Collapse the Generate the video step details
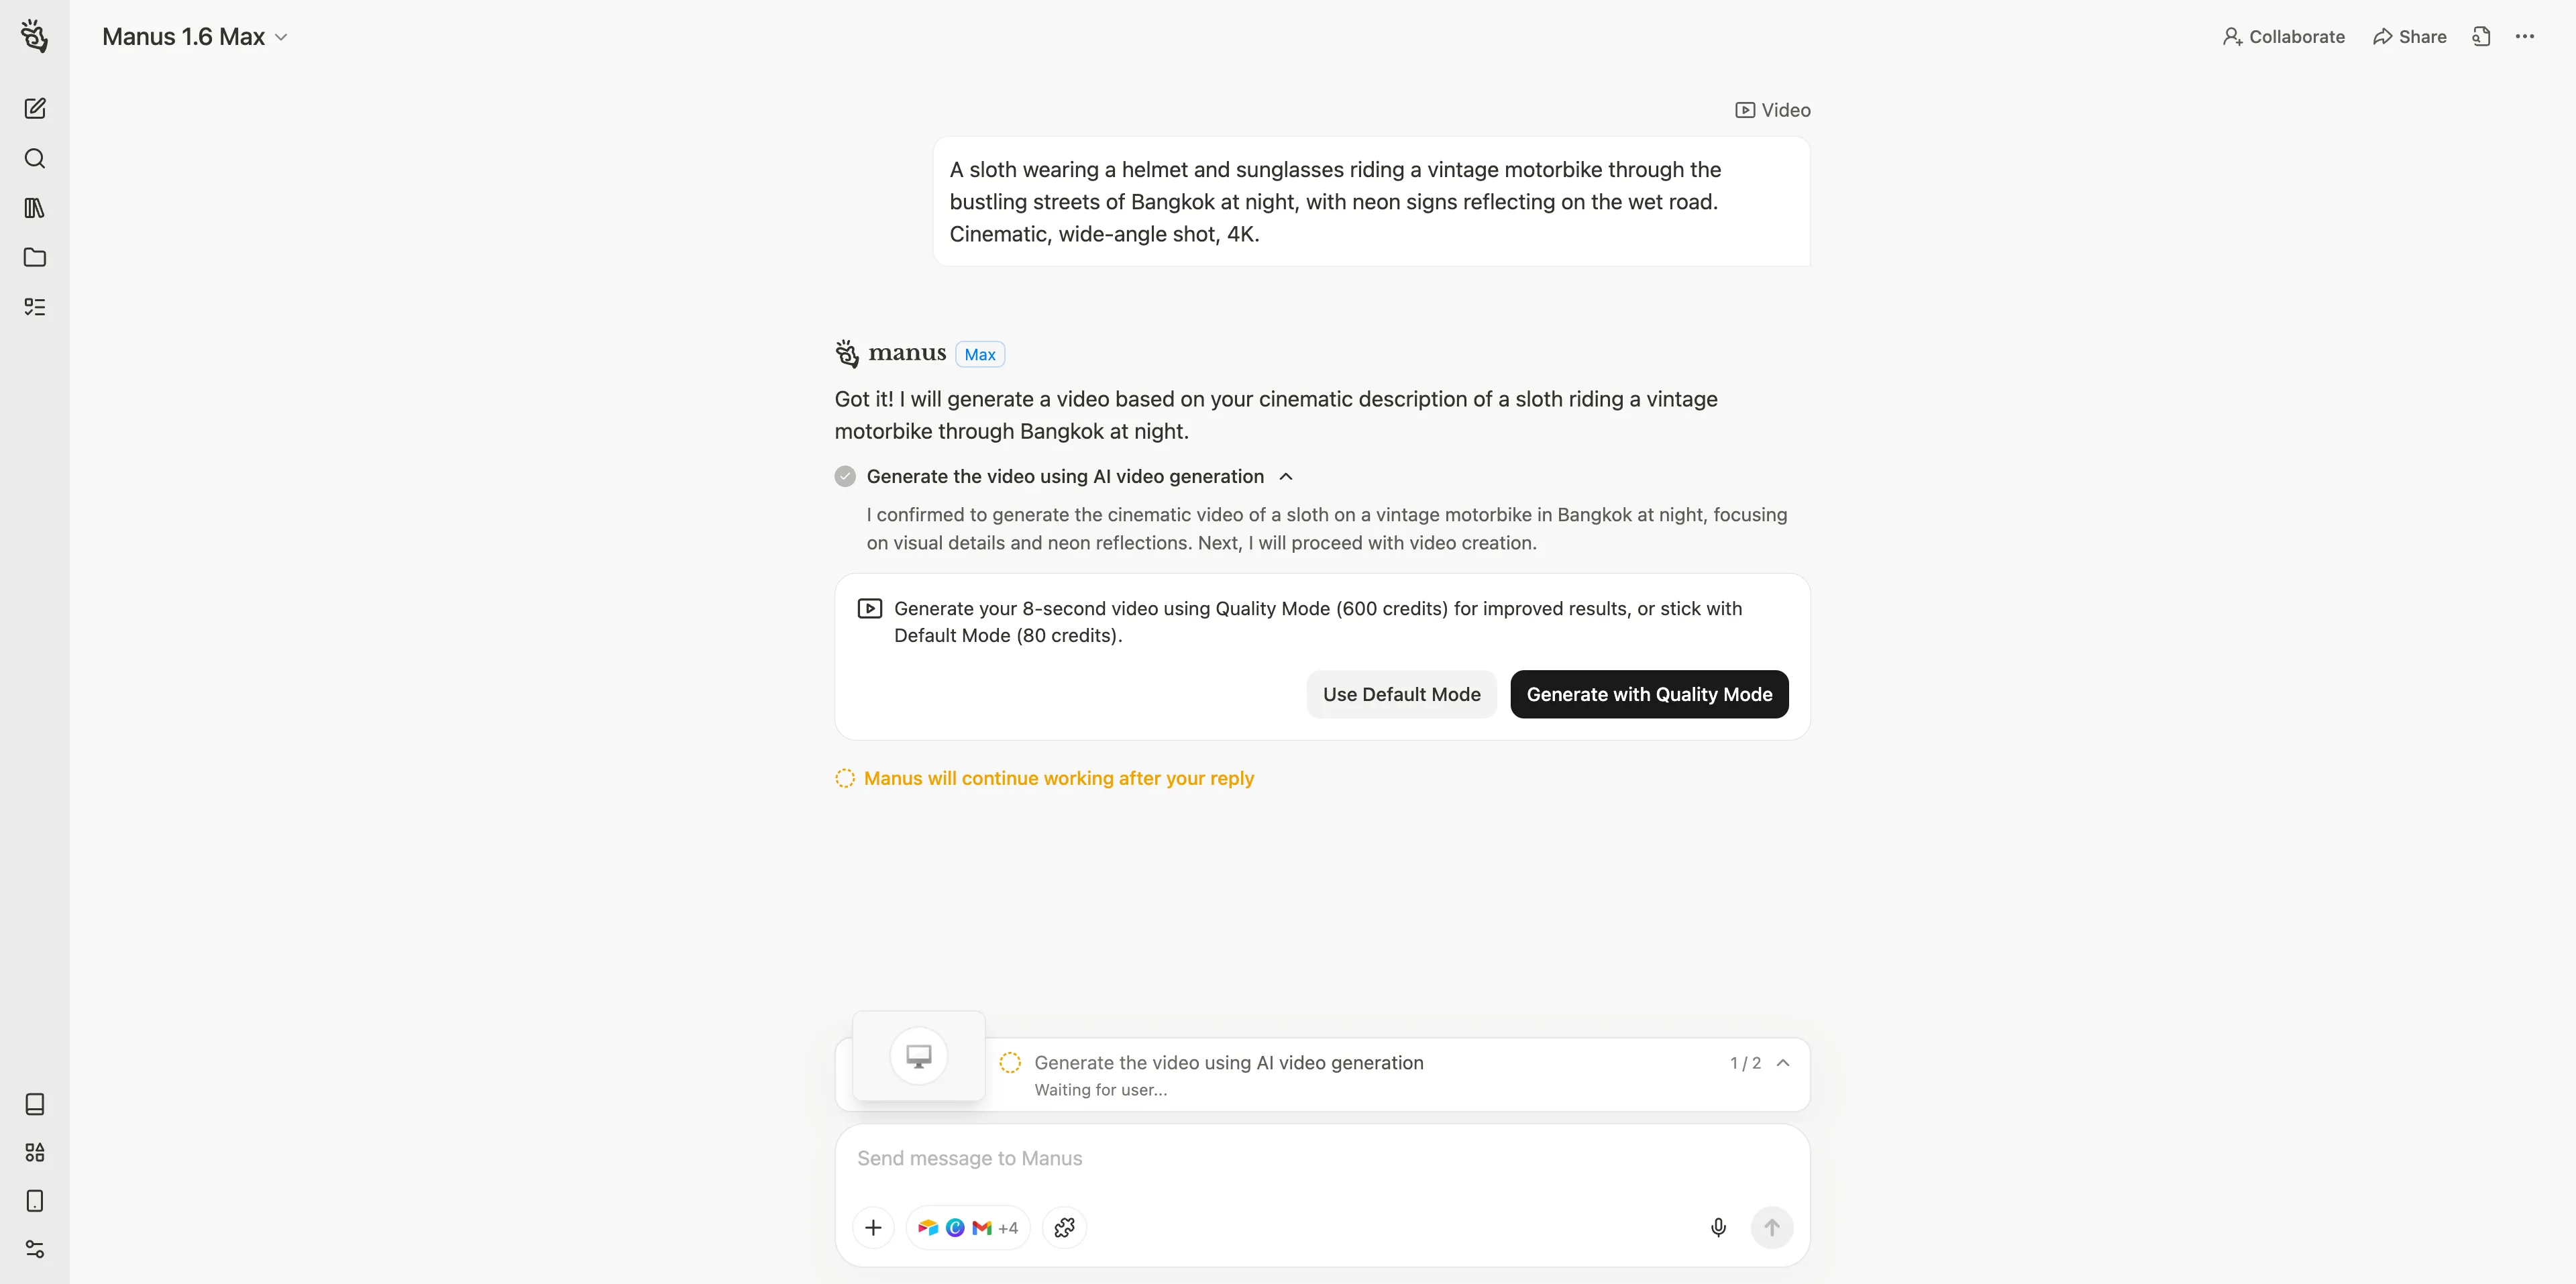The width and height of the screenshot is (2576, 1284). tap(1286, 477)
